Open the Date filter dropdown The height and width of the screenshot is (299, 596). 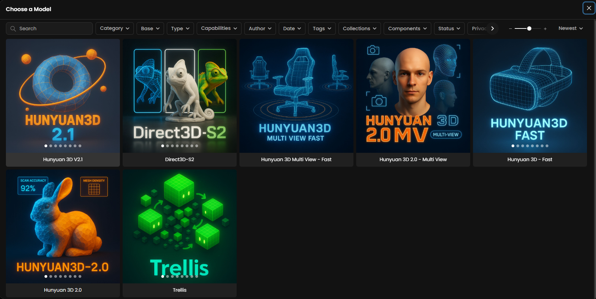[292, 28]
